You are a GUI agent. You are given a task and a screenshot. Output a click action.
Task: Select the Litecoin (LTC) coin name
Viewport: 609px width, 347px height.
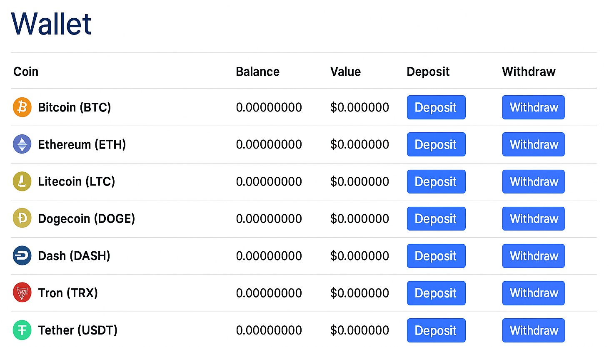77,181
